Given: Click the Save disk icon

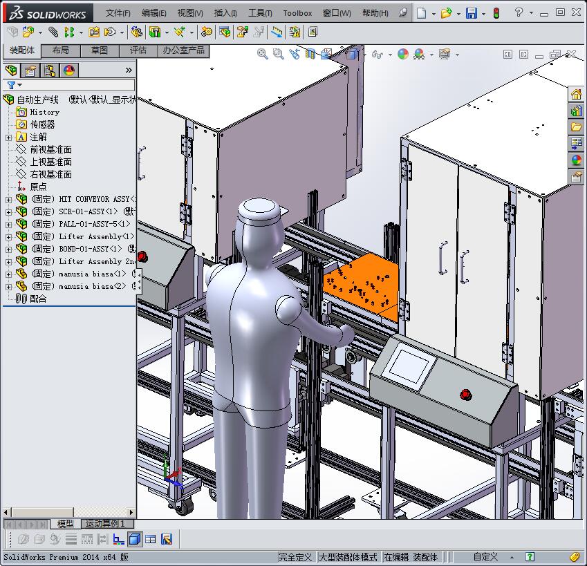Looking at the screenshot, I should pos(471,13).
